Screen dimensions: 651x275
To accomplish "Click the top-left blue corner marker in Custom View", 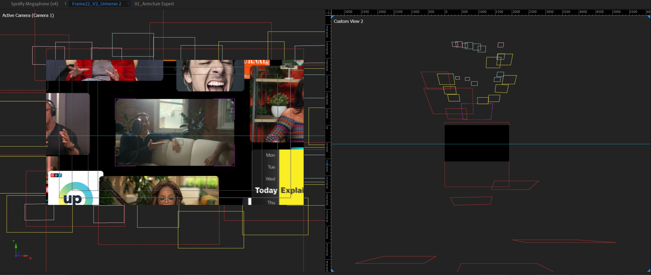I will pos(333,17).
